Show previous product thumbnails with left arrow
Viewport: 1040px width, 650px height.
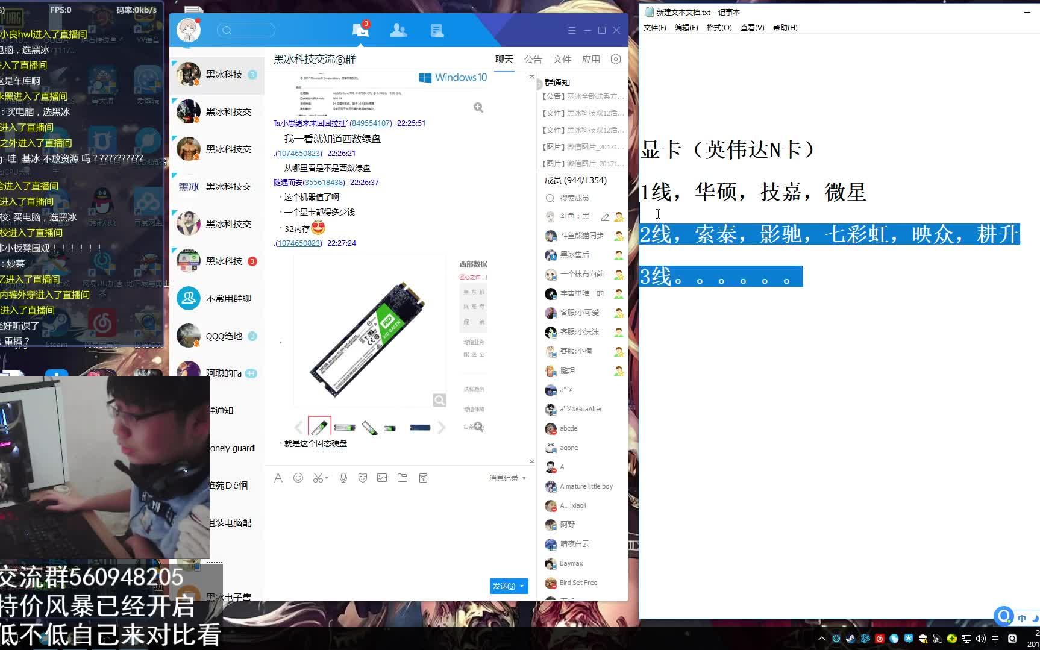tap(299, 427)
